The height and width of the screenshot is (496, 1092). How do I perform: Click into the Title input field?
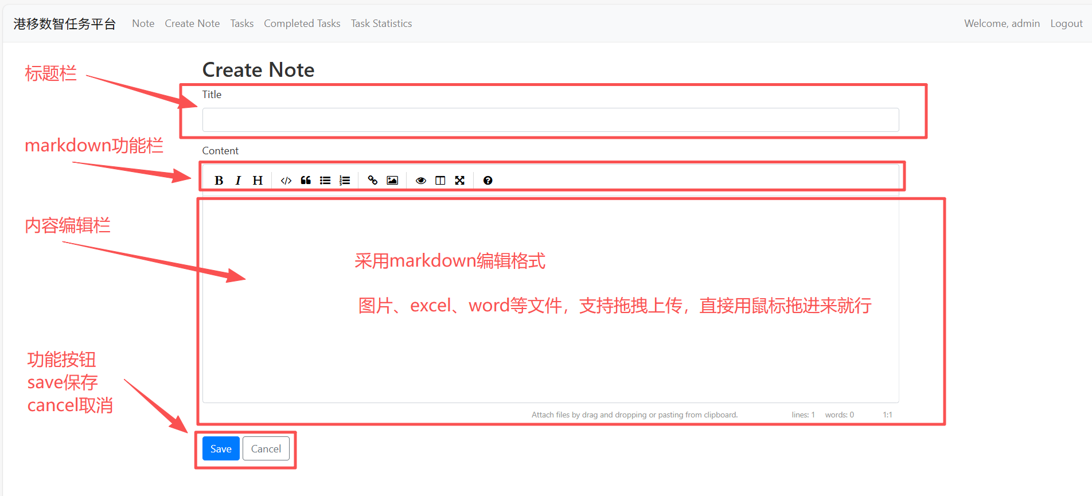(x=550, y=120)
